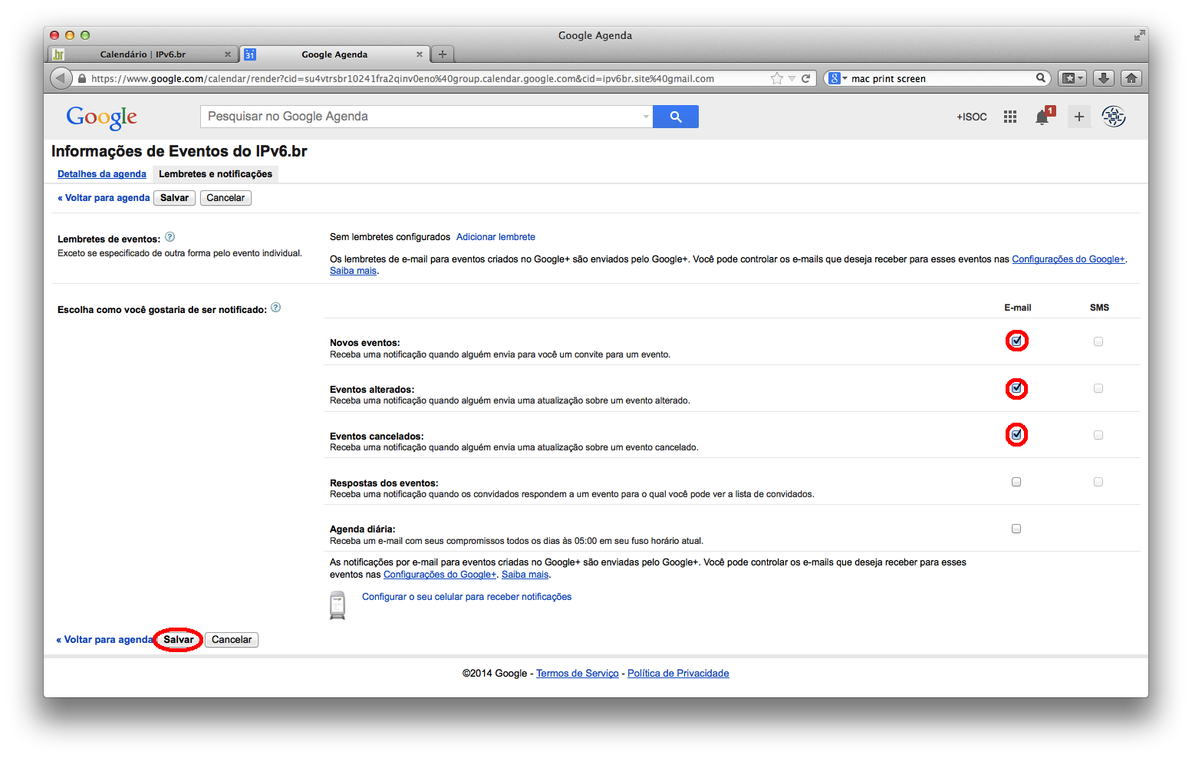Click the +ISOC profile link
This screenshot has height=758, width=1192.
point(972,117)
